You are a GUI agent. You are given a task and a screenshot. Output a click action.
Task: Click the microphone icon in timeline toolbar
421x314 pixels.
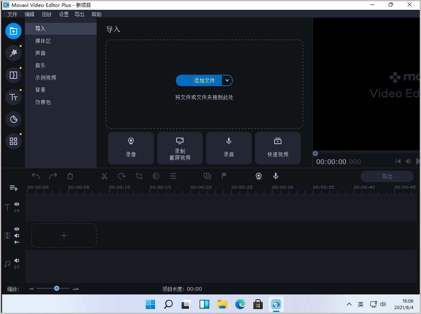(x=276, y=176)
